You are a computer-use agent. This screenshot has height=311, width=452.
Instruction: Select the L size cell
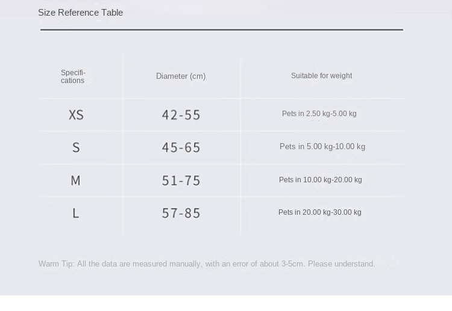(75, 213)
